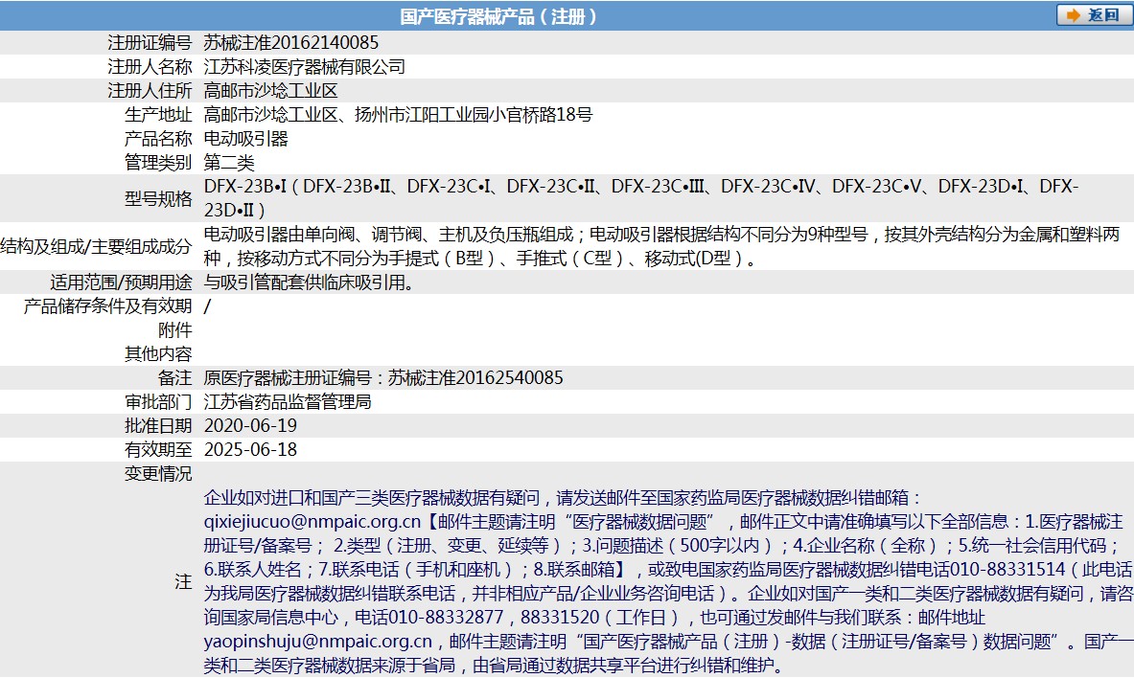Click the 注 note label
This screenshot has width=1134, height=678.
(184, 581)
